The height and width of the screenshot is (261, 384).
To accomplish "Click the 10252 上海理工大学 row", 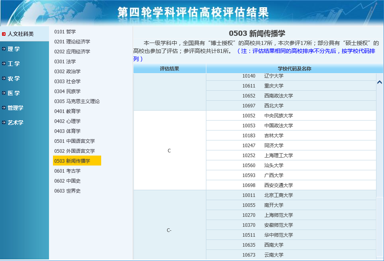I will [291, 155].
